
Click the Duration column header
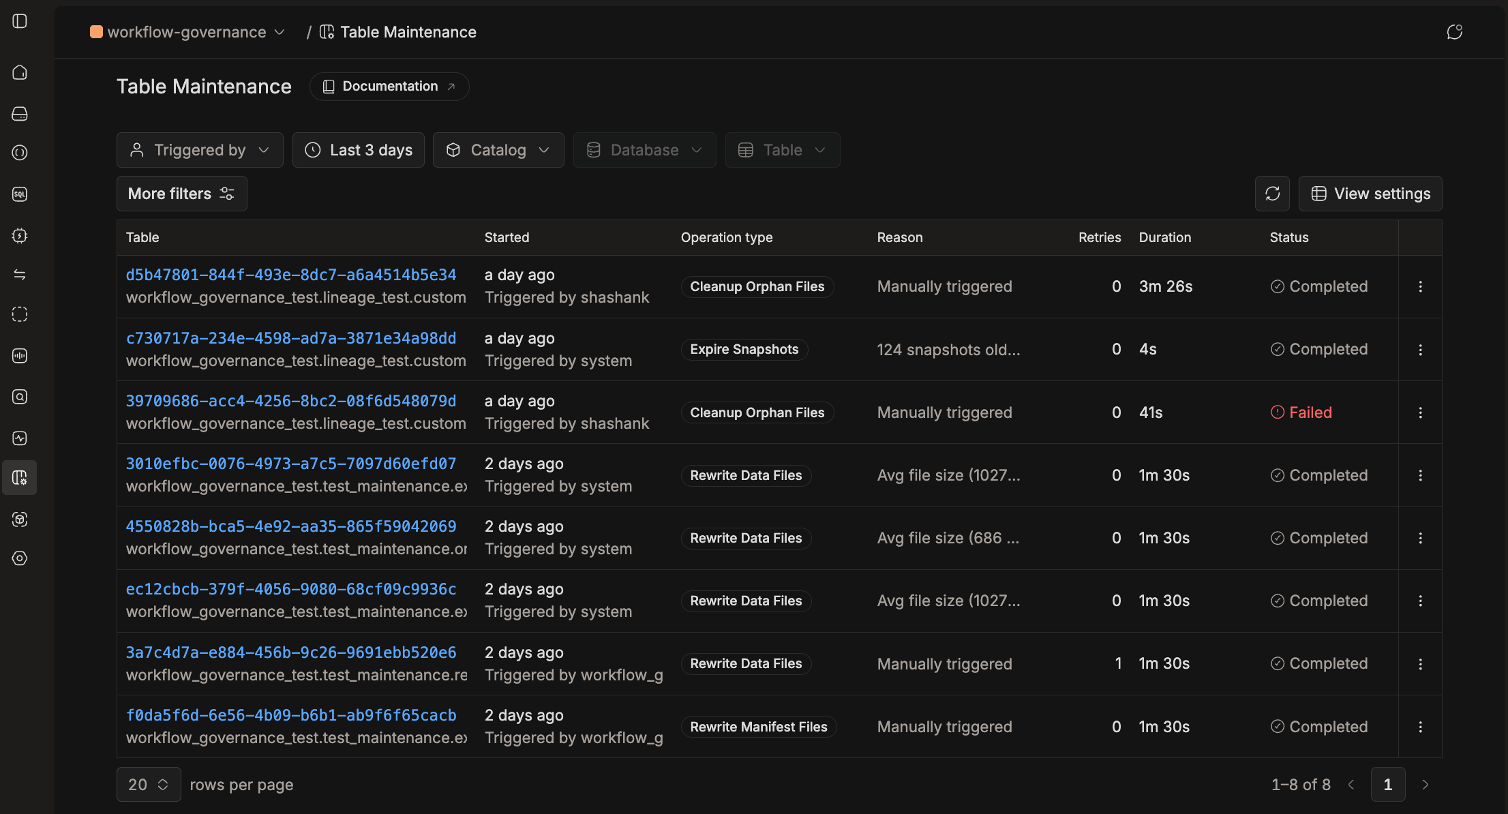coord(1164,237)
